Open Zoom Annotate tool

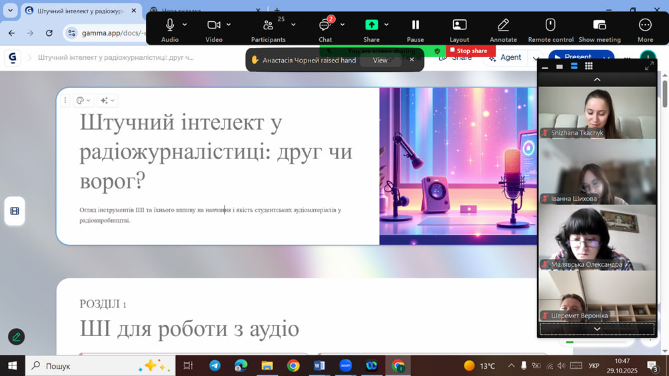coord(503,25)
